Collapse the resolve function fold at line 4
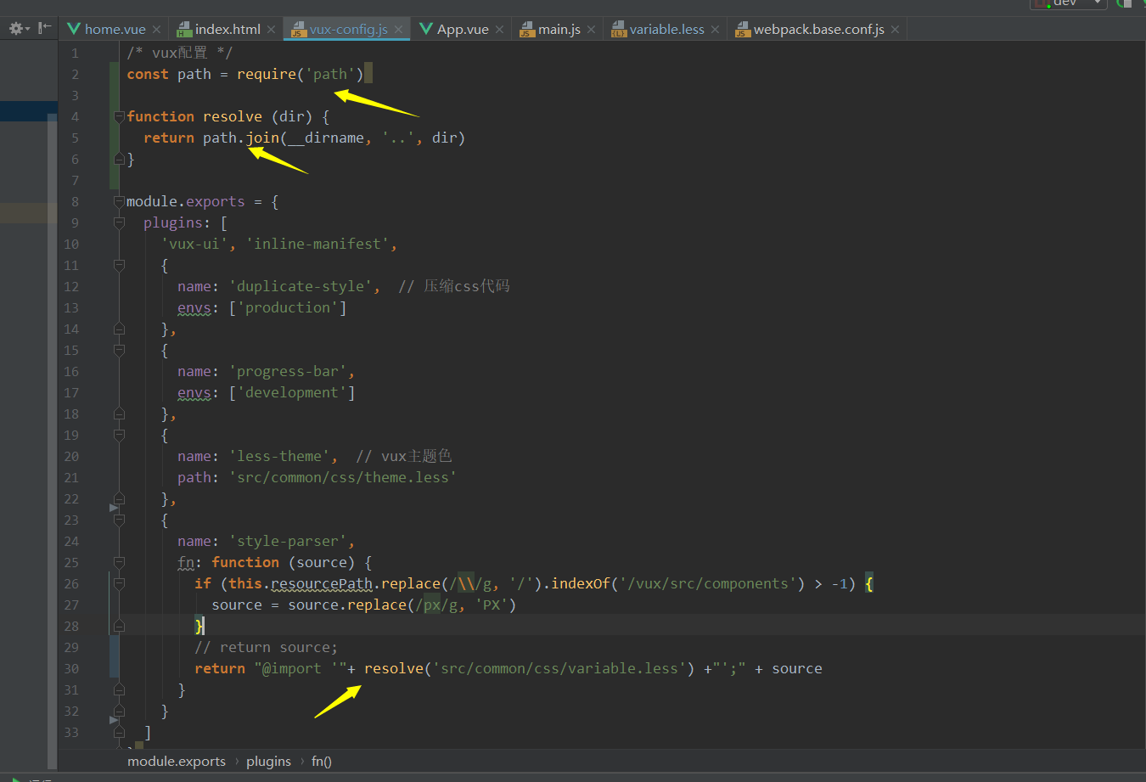Image resolution: width=1146 pixels, height=782 pixels. 119,115
